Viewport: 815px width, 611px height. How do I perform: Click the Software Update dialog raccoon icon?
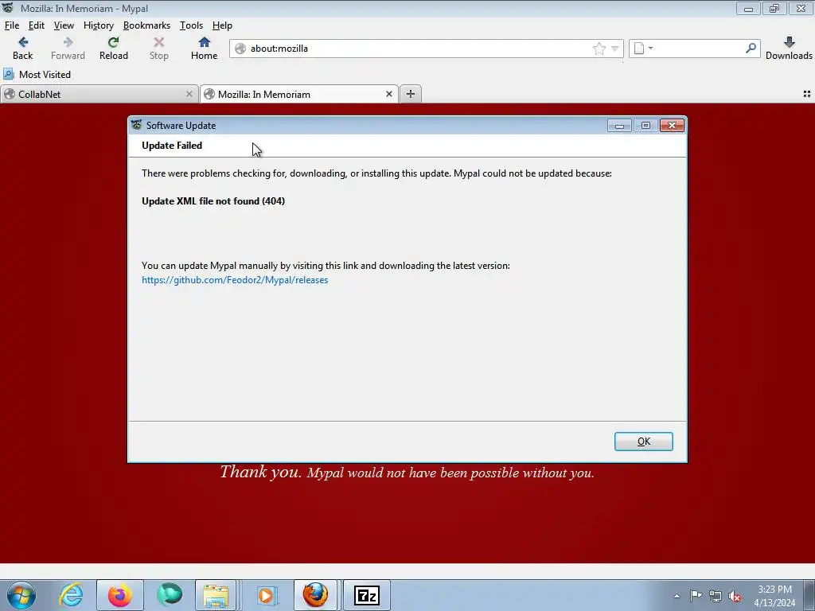[x=137, y=125]
